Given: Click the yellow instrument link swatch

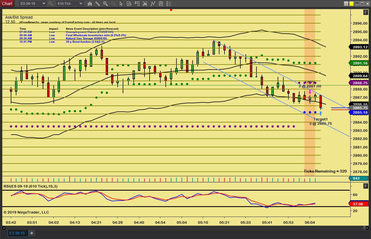Looking at the screenshot, I should pyautogui.click(x=351, y=4).
